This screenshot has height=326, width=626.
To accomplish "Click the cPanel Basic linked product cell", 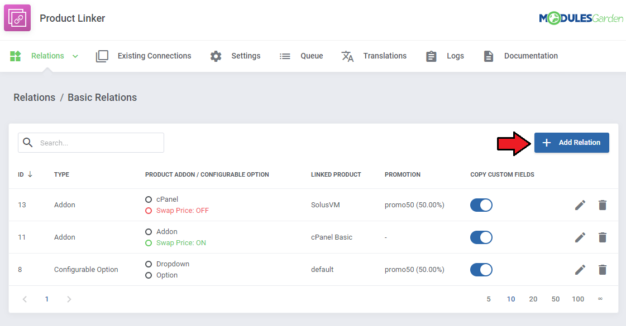I will (331, 237).
